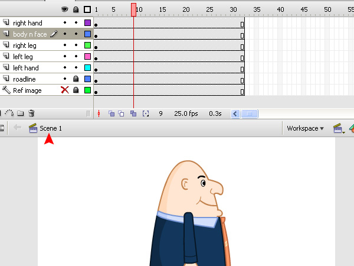Select the body n face layer

(30, 34)
